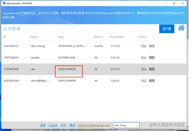Download P12 for dev certificate
The image size is (189, 131).
click(144, 69)
